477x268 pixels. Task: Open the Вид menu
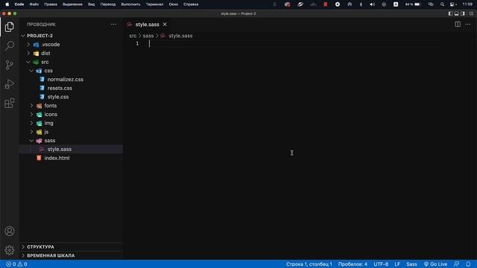tap(91, 4)
